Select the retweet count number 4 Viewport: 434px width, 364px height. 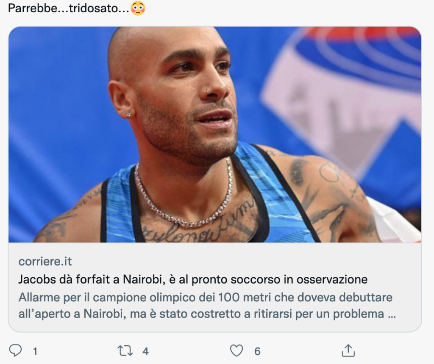pos(146,351)
